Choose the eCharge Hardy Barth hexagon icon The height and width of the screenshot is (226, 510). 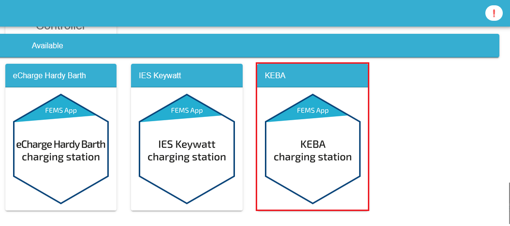pyautogui.click(x=61, y=149)
